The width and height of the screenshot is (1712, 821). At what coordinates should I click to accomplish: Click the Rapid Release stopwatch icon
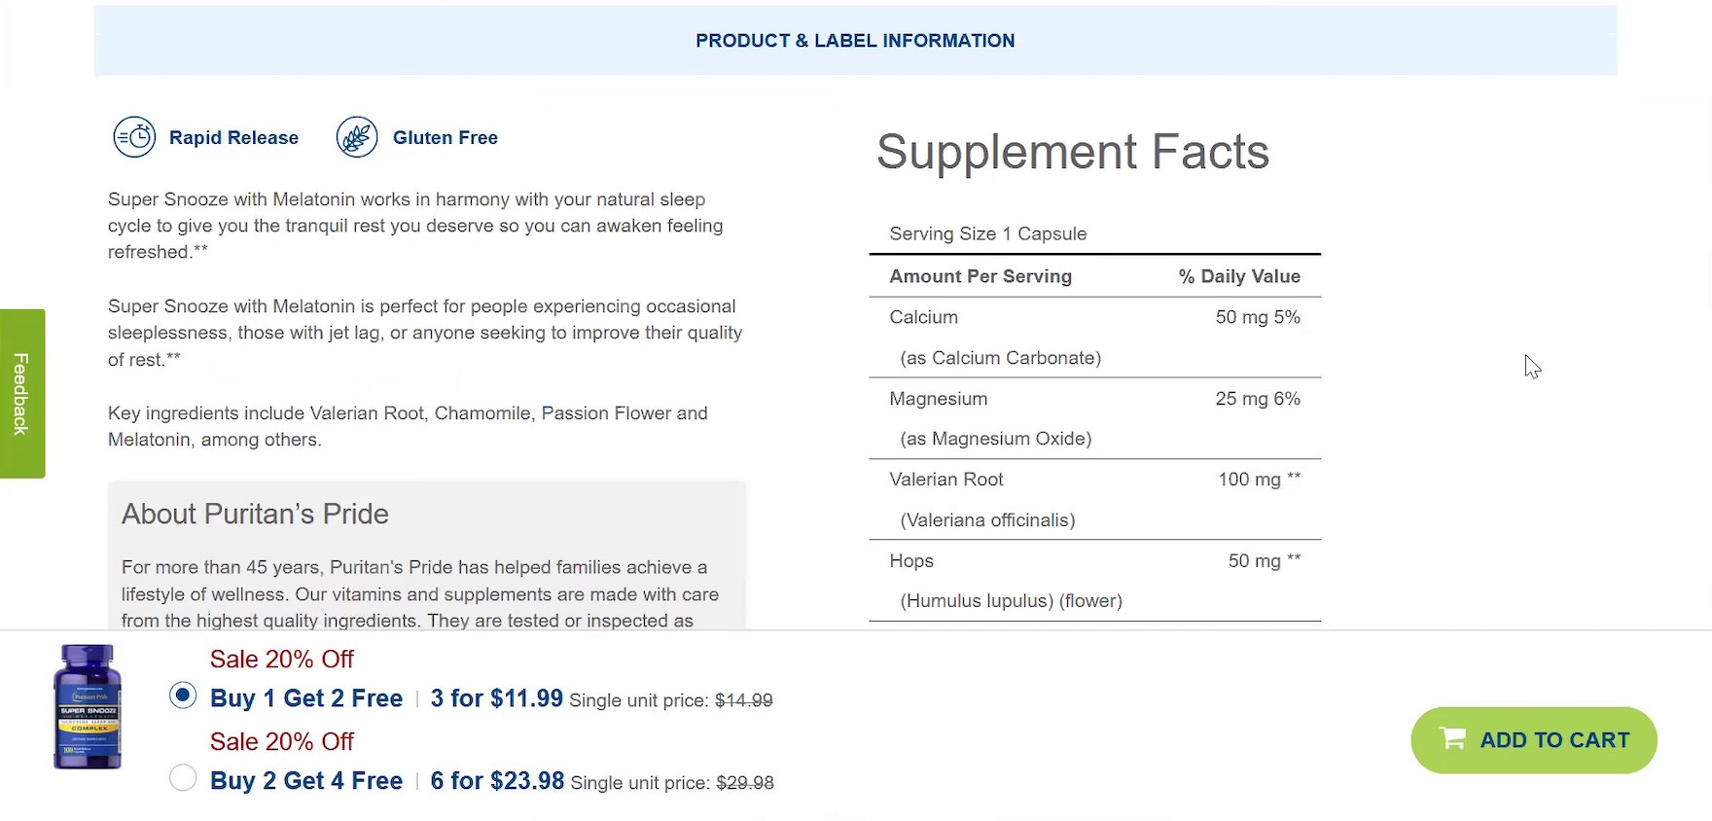(x=134, y=137)
